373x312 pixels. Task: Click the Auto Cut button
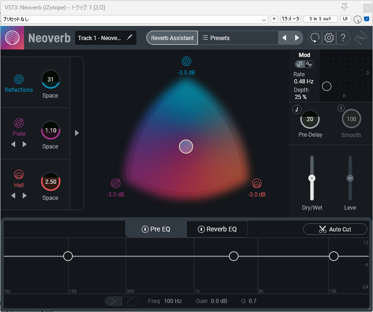pyautogui.click(x=335, y=229)
